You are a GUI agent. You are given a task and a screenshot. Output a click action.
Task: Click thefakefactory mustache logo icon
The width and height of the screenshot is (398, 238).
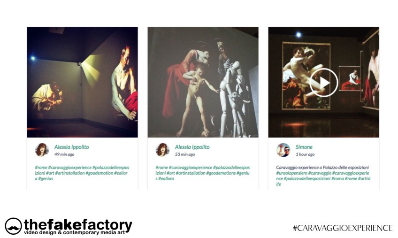click(x=13, y=226)
